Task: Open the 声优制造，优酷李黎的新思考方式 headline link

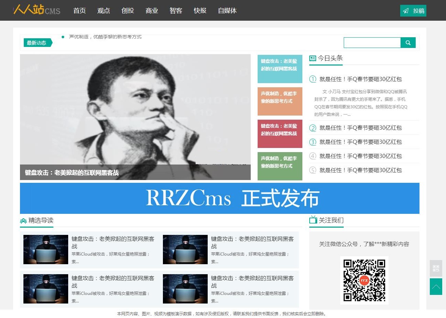Action: tap(105, 37)
